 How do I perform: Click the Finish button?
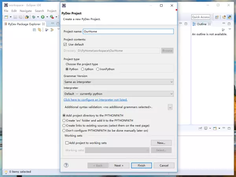142,166
